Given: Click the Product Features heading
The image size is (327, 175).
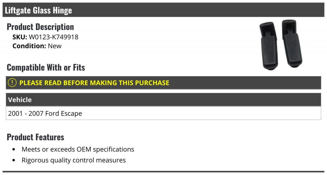Looking at the screenshot, I should [35, 137].
